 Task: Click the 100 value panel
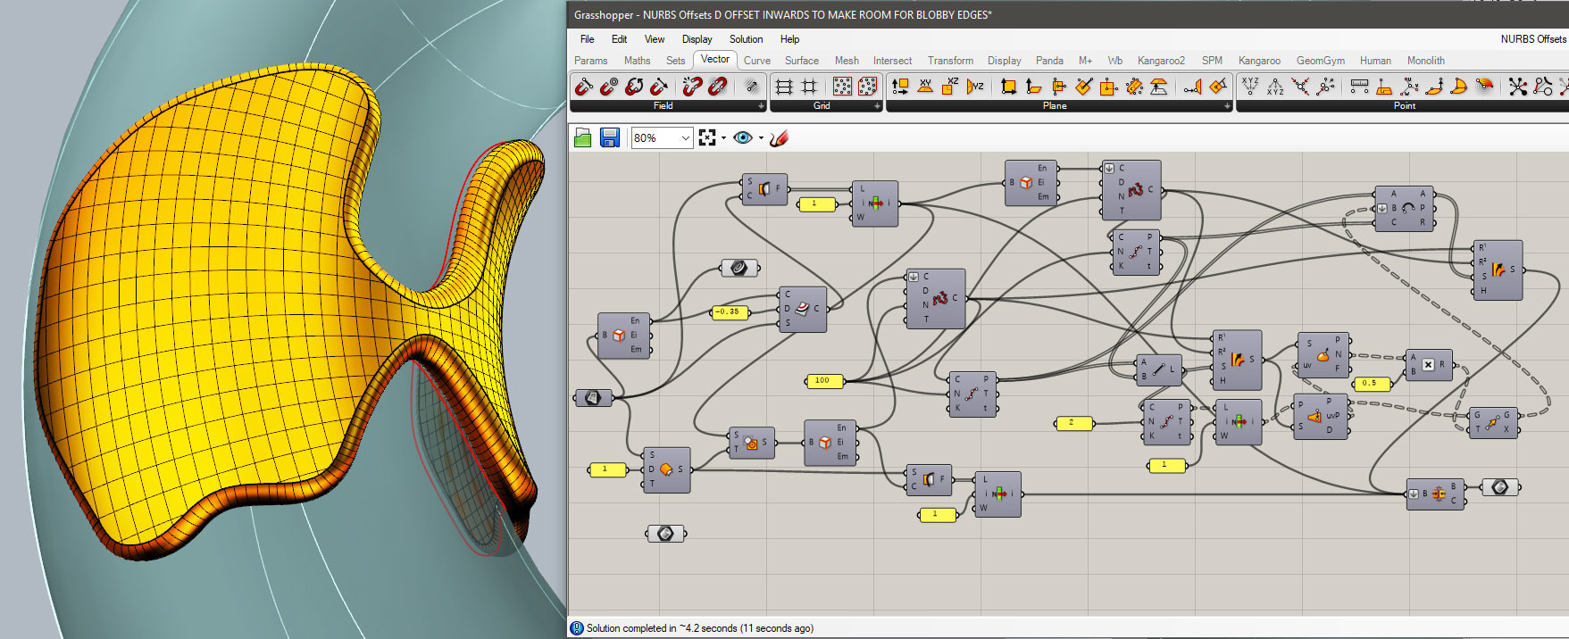[x=823, y=381]
